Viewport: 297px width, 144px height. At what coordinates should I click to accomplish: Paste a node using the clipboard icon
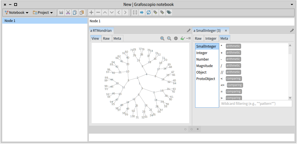click(82, 13)
